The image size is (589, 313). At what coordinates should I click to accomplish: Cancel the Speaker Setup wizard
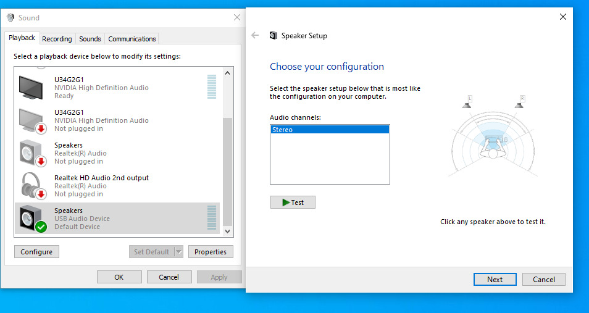coord(543,279)
